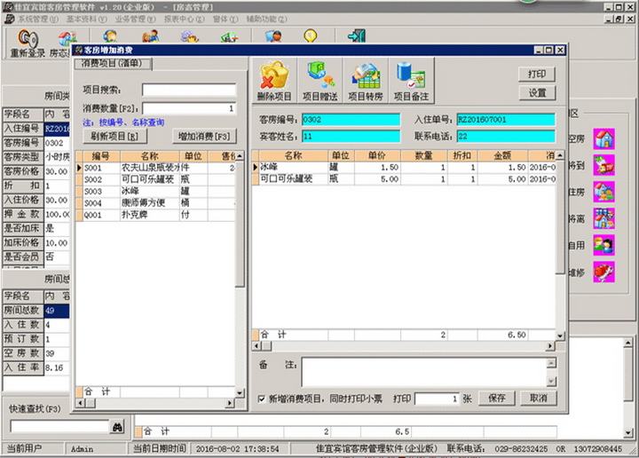Click the house-shaped 房态 toolbar icon

point(67,37)
